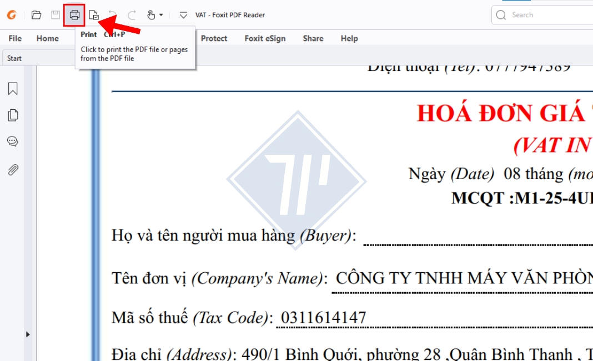Click the Print icon in quick toolbar

coord(74,15)
